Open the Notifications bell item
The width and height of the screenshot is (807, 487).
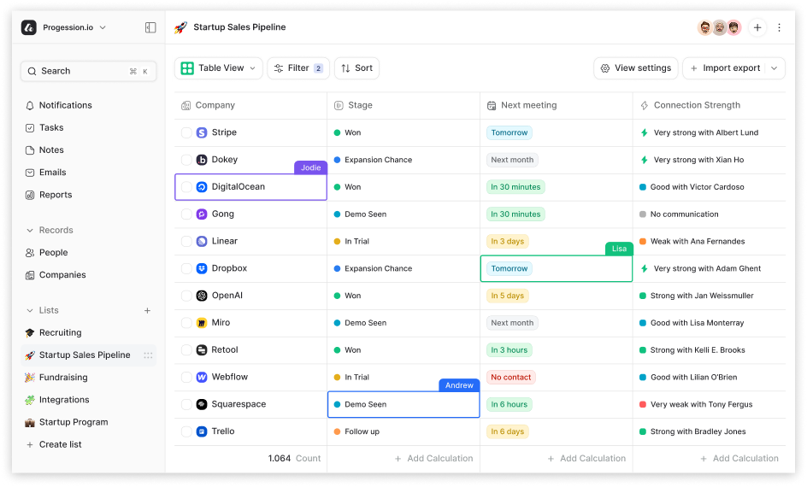(59, 105)
